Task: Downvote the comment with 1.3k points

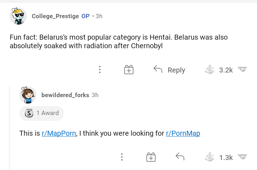Action: (242, 157)
